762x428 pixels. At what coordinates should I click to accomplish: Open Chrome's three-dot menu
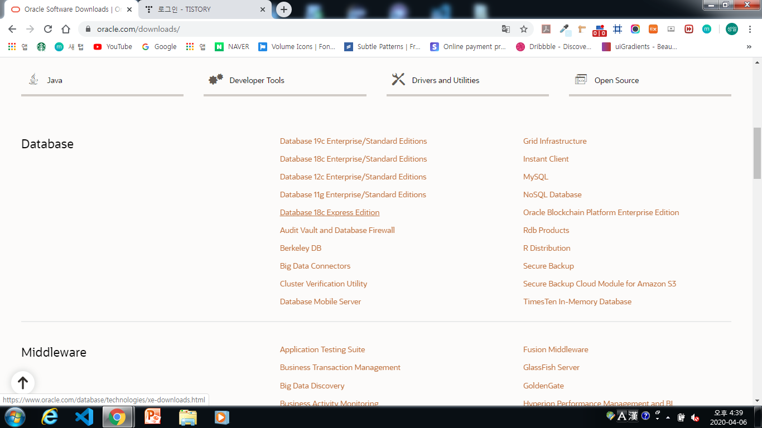749,29
